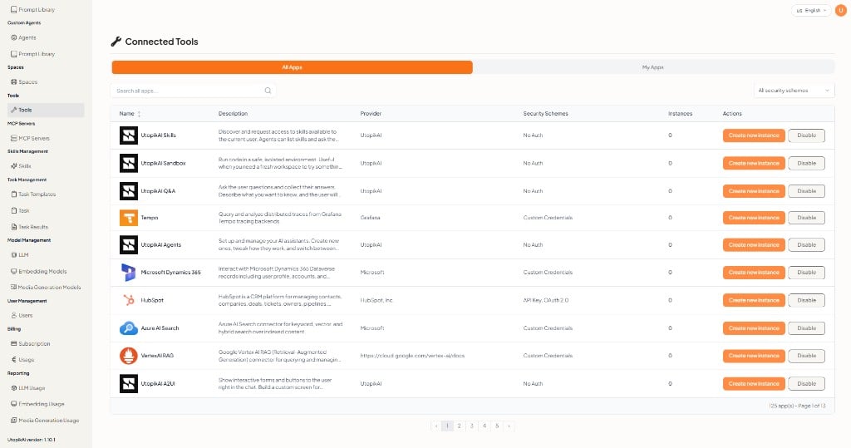This screenshot has width=851, height=448.
Task: Create new instance for HubSpot
Action: (753, 300)
